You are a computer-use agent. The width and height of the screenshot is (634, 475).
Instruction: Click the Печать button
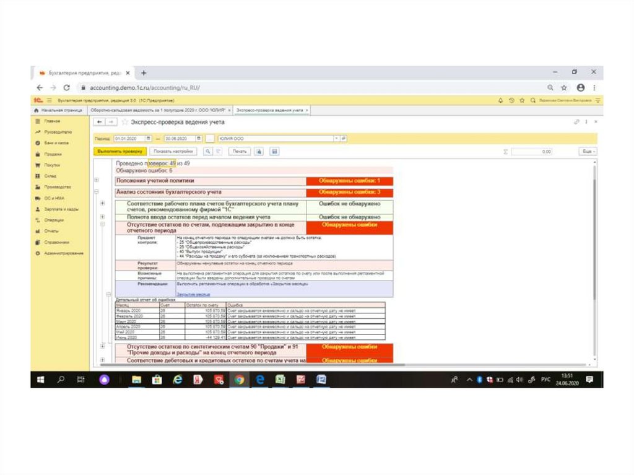click(x=240, y=151)
